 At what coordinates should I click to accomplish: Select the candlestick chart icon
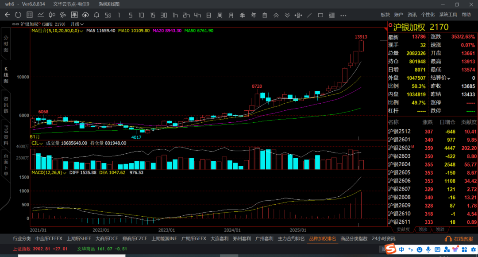[52, 15]
